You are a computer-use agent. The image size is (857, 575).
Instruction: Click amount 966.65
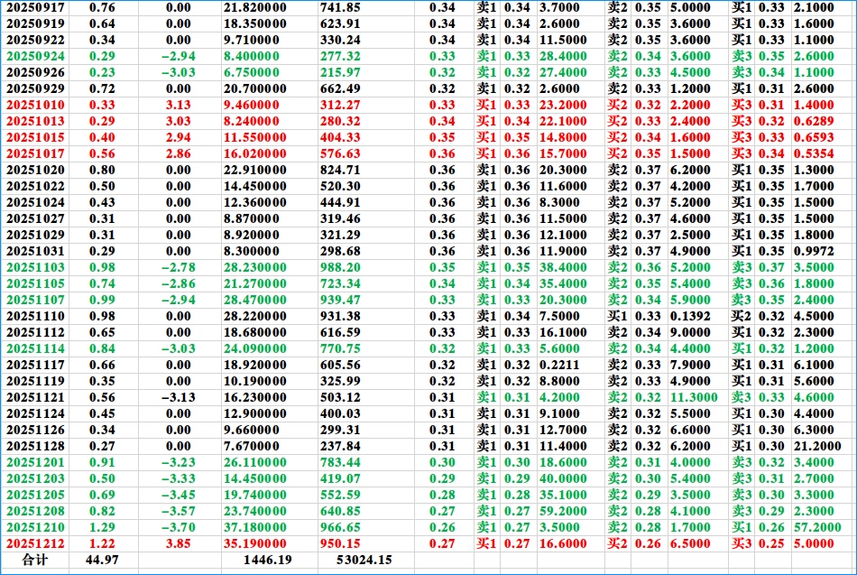tap(340, 528)
